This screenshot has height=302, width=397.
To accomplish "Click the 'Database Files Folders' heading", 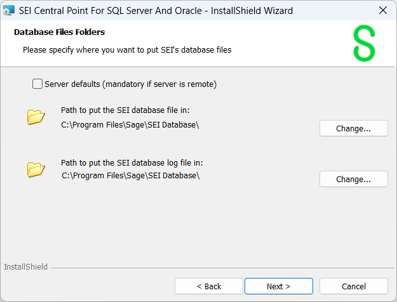I will 59,32.
